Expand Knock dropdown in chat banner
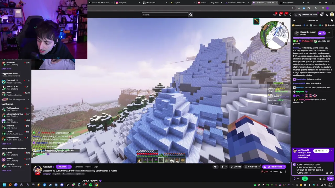Viewport: 335px width, 188px height. (x=327, y=151)
